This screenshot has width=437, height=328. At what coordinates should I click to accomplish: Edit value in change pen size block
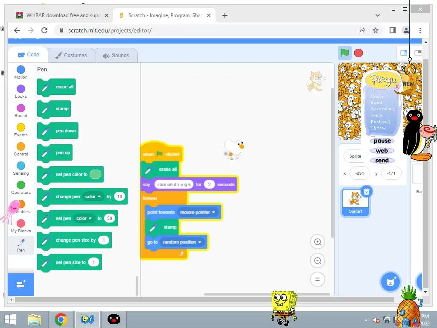pyautogui.click(x=104, y=240)
